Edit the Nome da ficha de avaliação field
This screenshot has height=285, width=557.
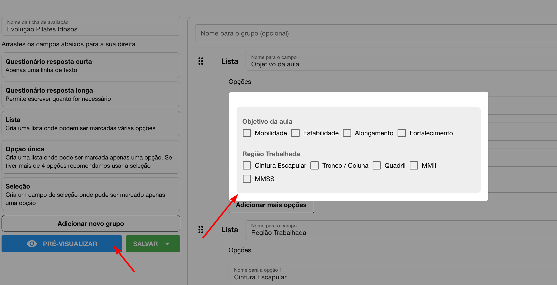(91, 26)
